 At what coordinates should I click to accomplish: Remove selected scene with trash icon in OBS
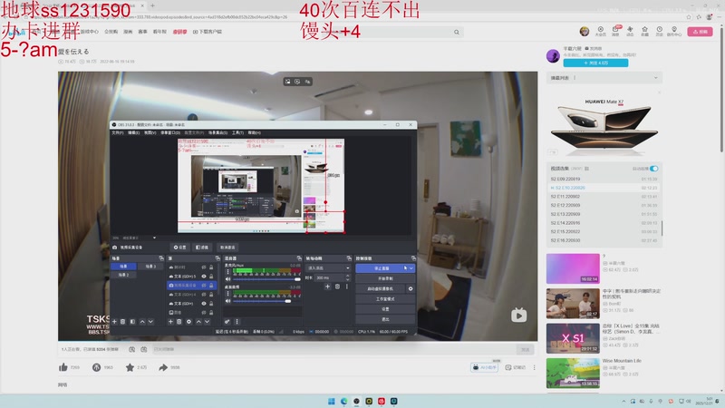(123, 322)
